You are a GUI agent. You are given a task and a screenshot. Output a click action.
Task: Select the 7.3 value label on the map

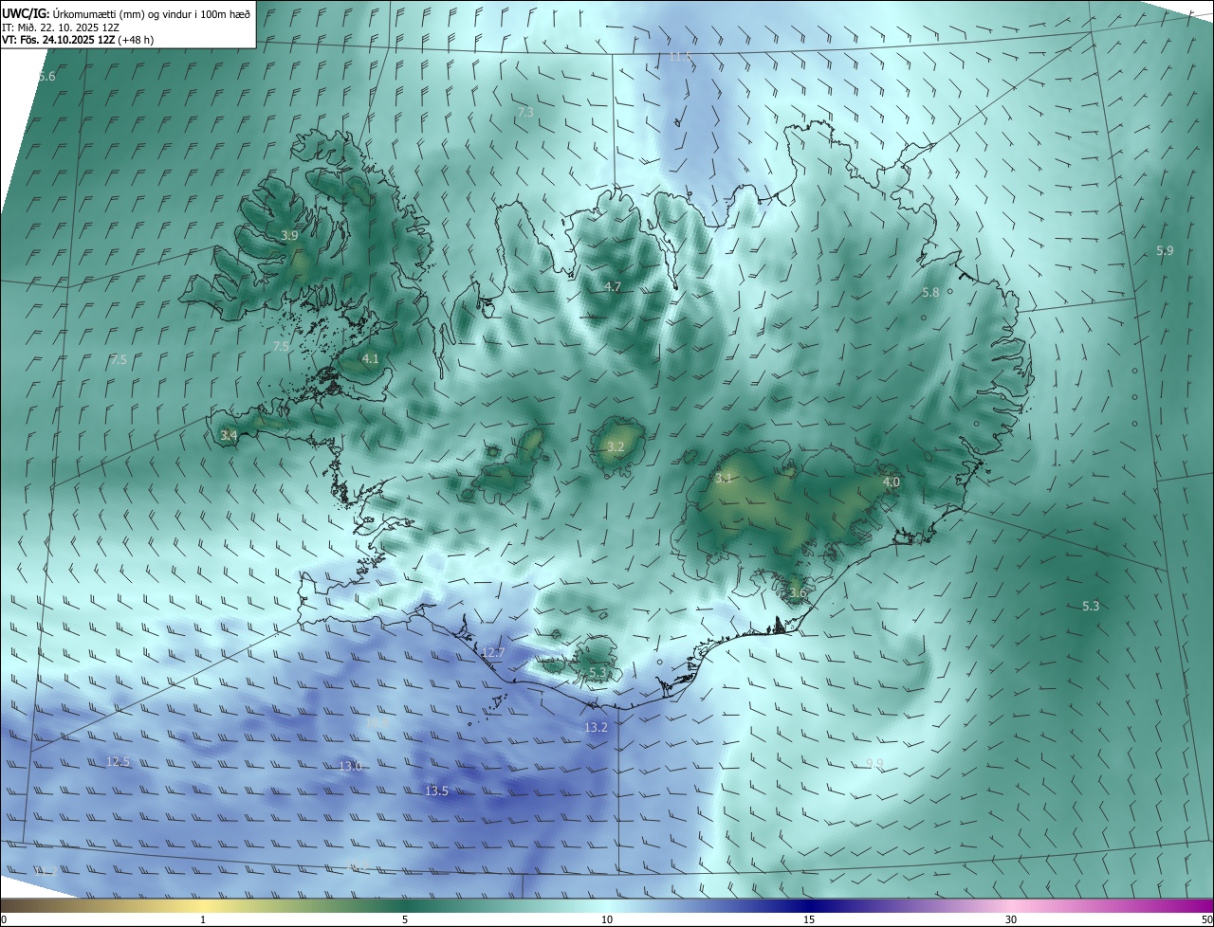click(524, 112)
